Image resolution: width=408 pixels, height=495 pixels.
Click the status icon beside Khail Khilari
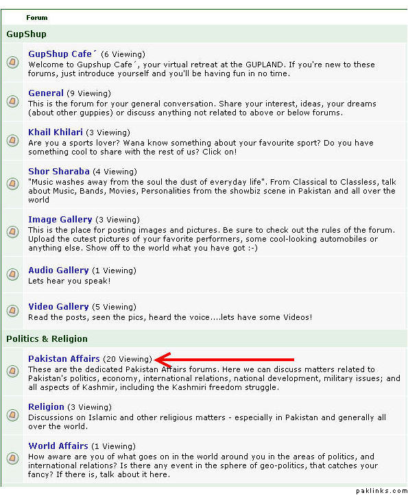click(x=13, y=140)
